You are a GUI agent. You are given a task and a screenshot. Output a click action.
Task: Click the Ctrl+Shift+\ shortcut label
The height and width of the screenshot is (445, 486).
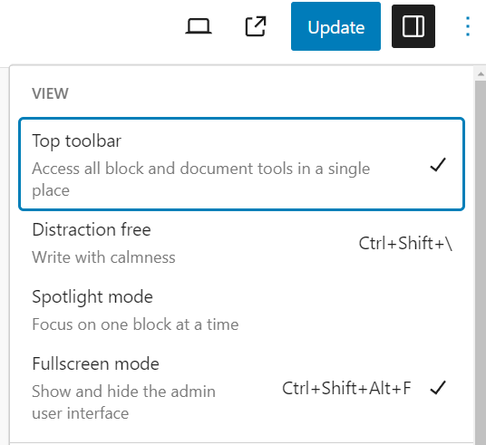(x=405, y=244)
